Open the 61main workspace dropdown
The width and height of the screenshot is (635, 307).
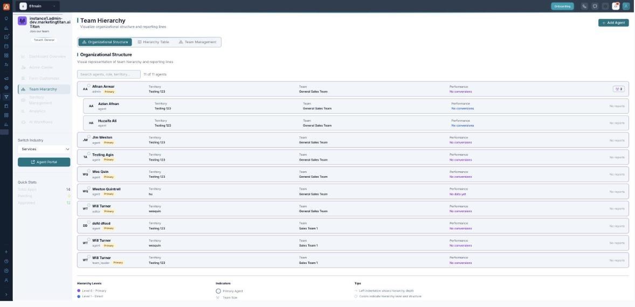click(38, 6)
